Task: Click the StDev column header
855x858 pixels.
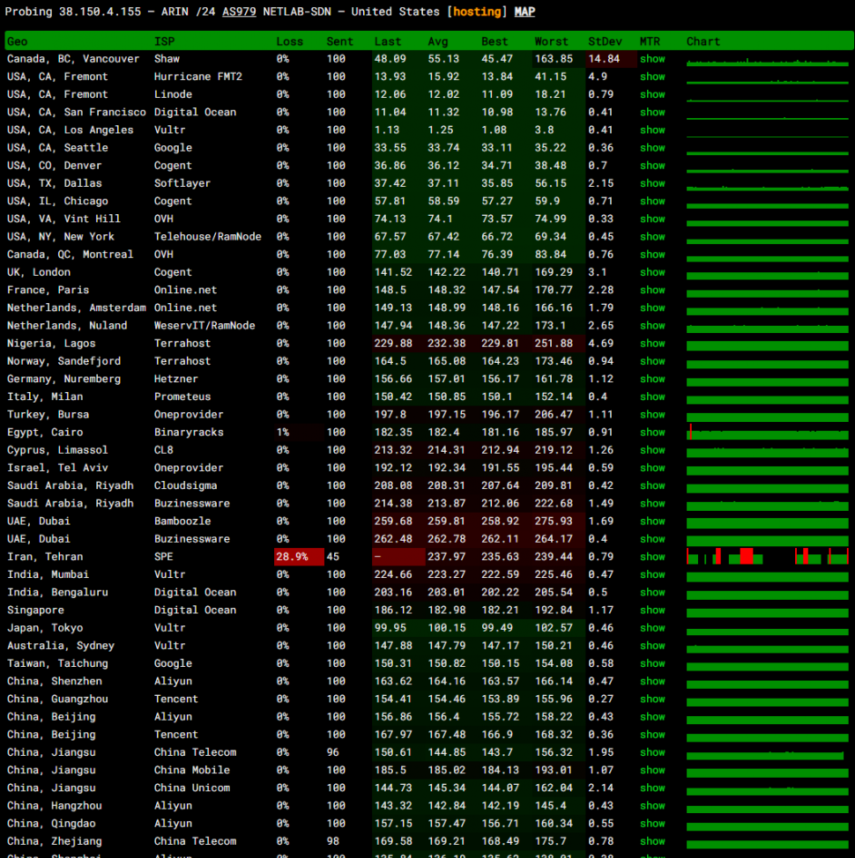Action: click(x=605, y=41)
